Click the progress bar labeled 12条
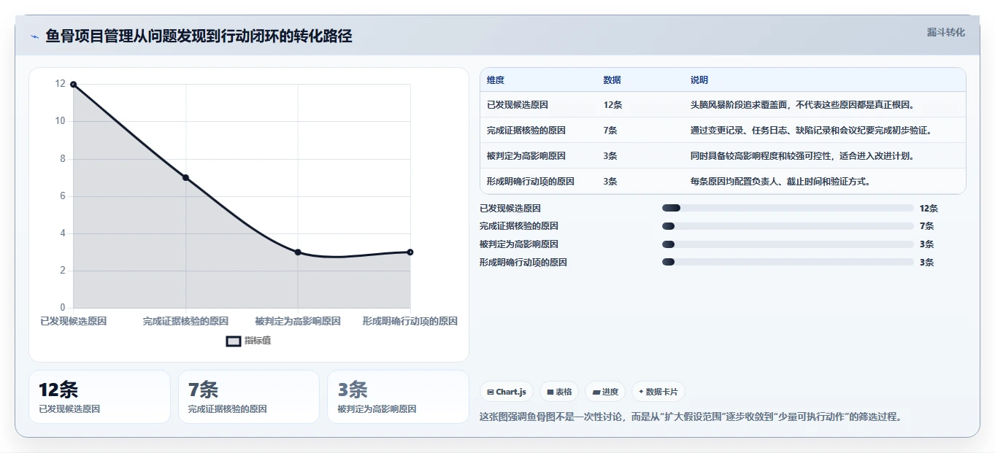995x453 pixels. coord(788,208)
